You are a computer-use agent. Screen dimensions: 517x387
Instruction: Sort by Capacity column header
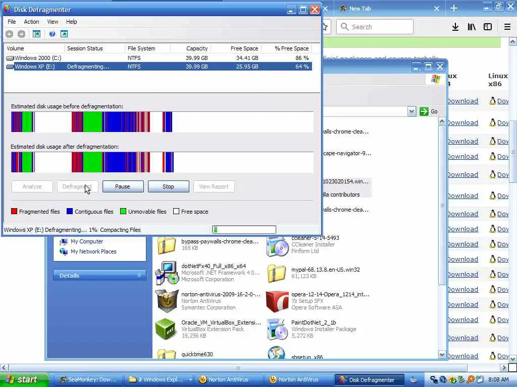point(190,48)
